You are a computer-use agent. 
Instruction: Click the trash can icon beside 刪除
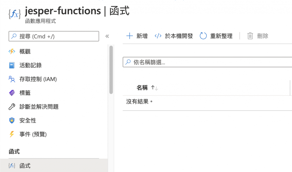click(250, 36)
